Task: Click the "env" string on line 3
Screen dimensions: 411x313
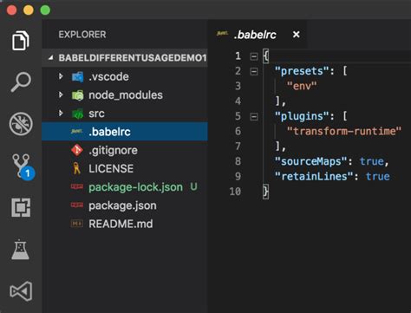Action: click(x=302, y=86)
